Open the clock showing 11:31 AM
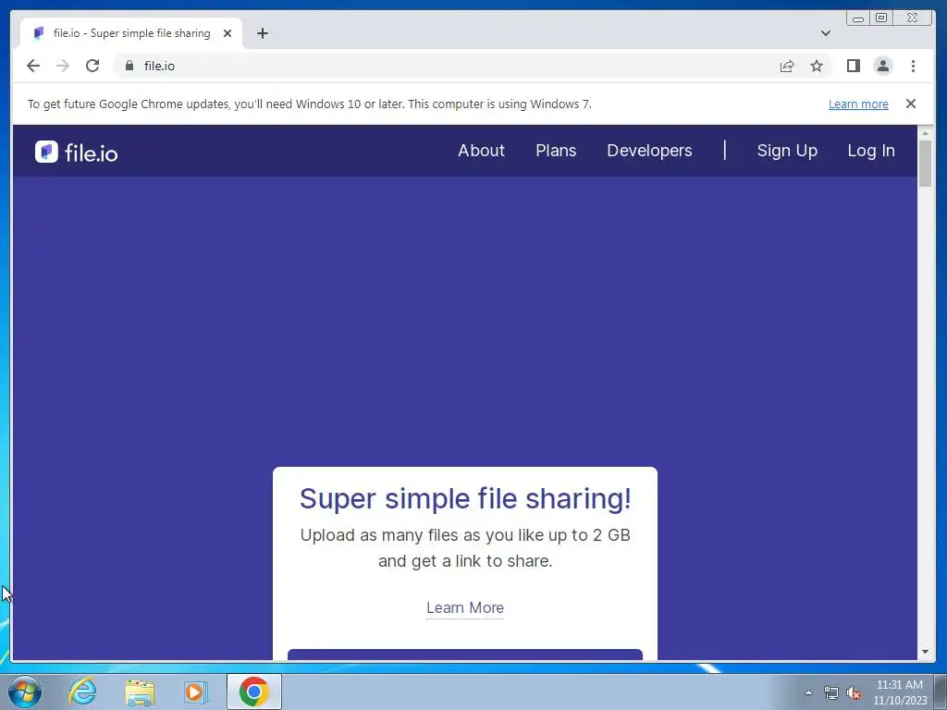The height and width of the screenshot is (710, 947). [900, 692]
